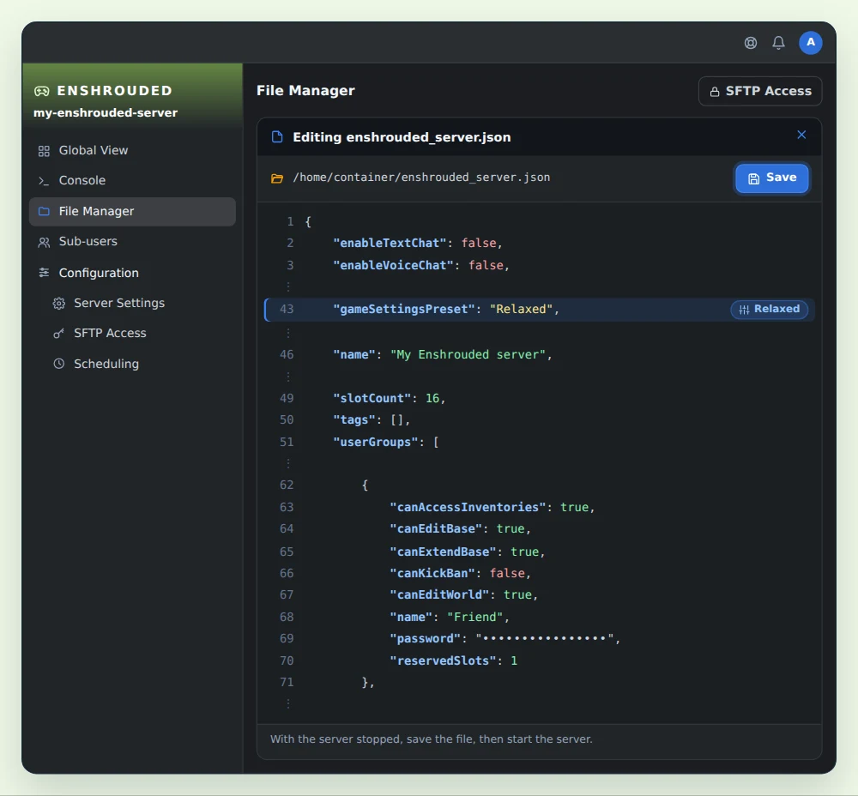Click the canEditWorld true value
This screenshot has height=796, width=858.
(517, 594)
